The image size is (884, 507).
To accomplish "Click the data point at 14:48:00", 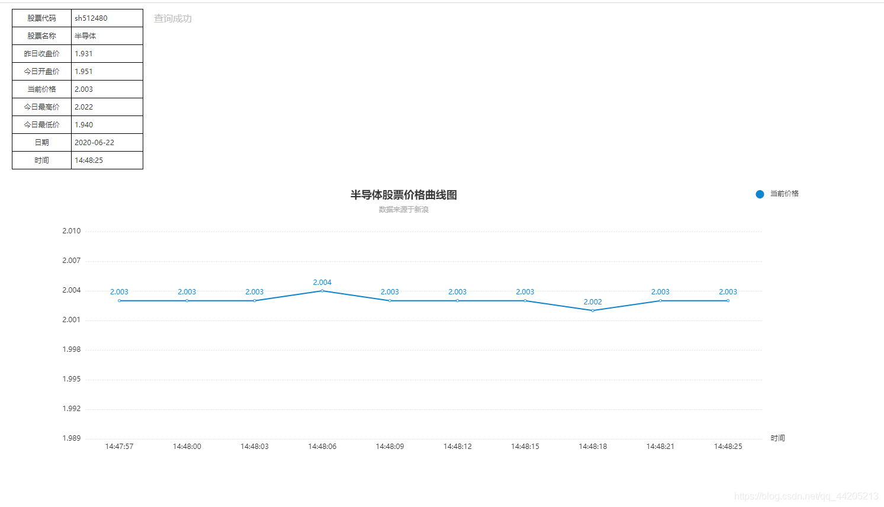I will [187, 301].
